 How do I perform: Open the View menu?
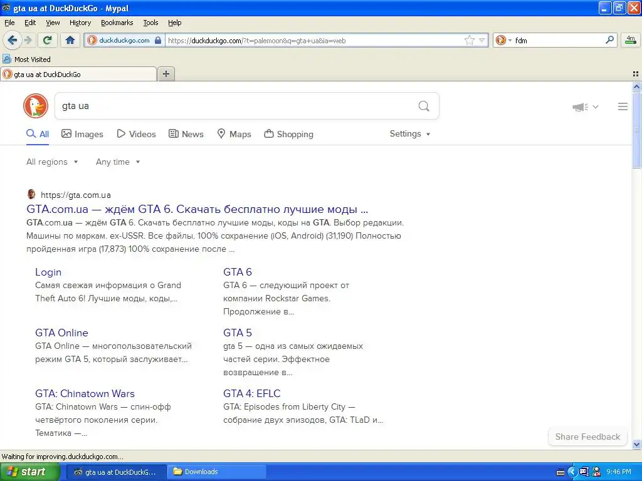click(x=53, y=23)
